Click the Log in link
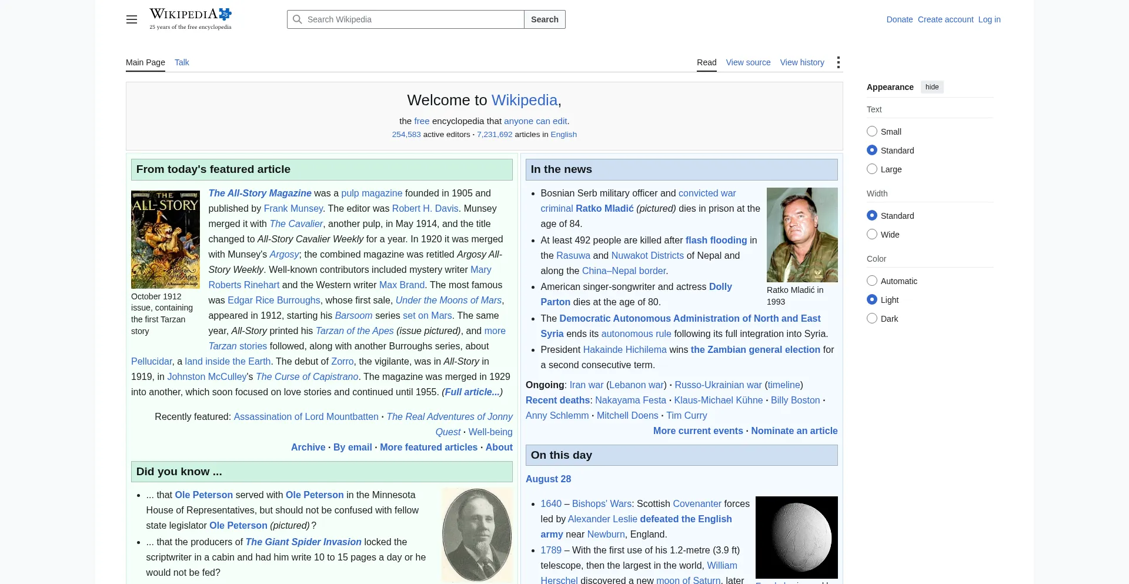 click(x=990, y=19)
